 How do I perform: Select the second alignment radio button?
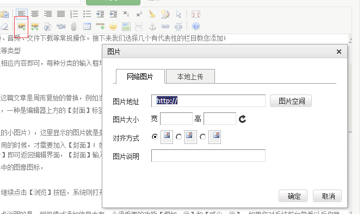(x=179, y=137)
